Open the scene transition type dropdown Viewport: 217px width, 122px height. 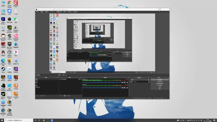(139, 79)
